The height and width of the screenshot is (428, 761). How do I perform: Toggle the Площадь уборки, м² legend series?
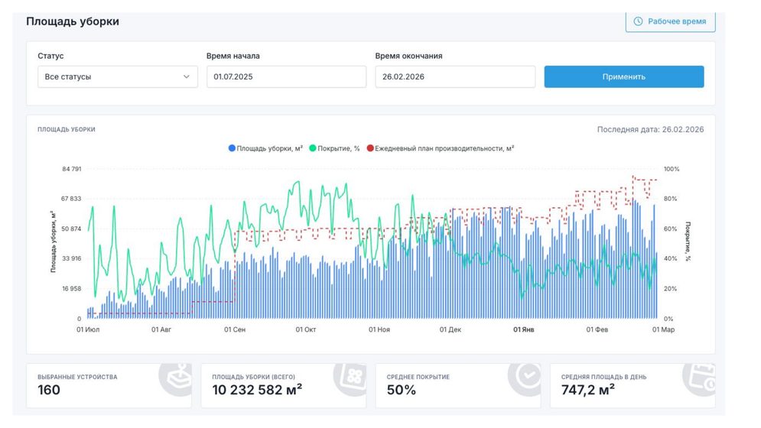point(265,148)
